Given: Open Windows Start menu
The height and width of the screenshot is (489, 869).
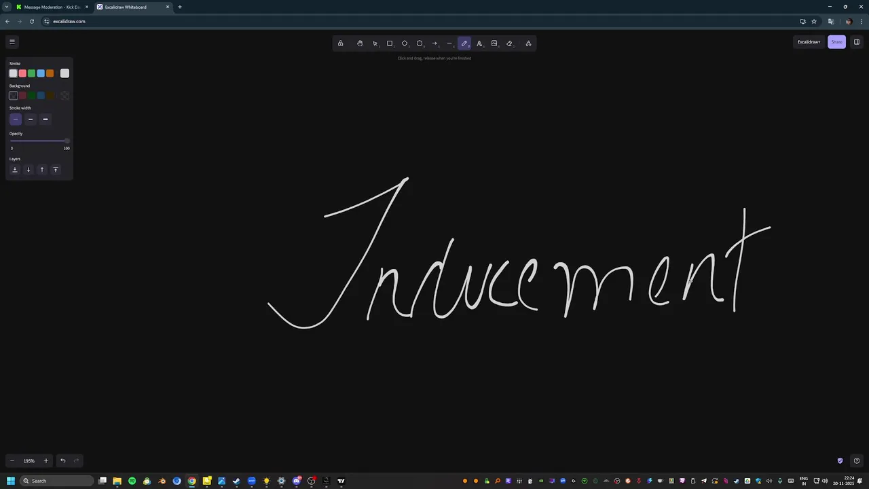Looking at the screenshot, I should pos(10,481).
